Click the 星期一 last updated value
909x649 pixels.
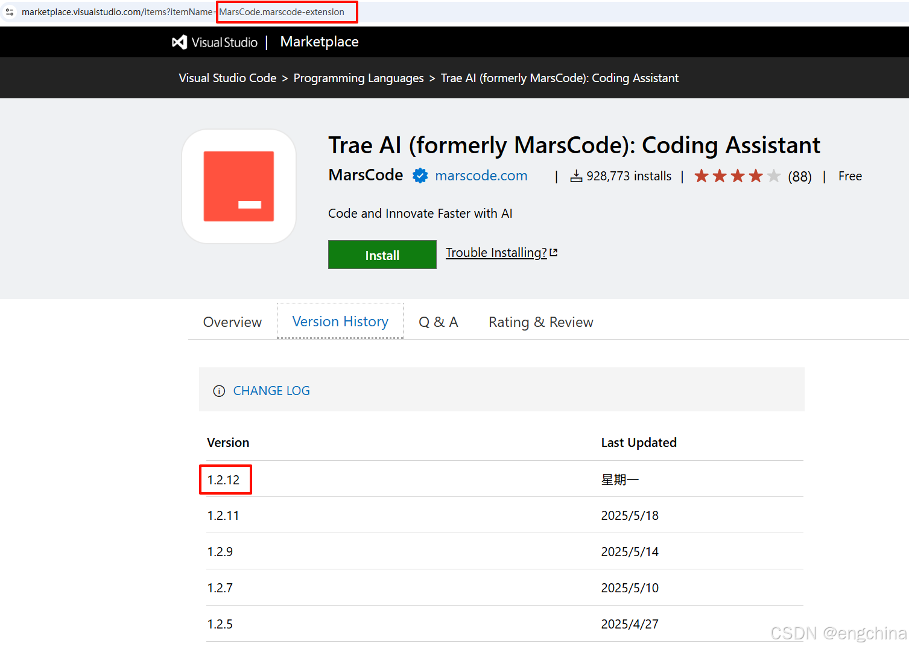point(620,480)
